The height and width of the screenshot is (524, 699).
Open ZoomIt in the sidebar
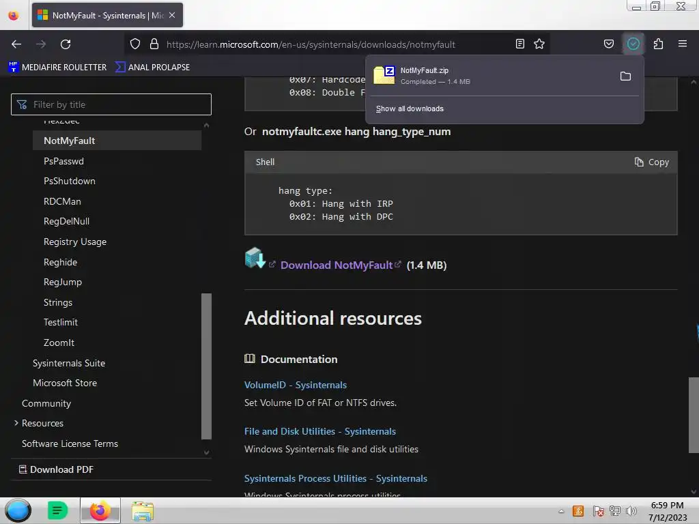point(59,343)
